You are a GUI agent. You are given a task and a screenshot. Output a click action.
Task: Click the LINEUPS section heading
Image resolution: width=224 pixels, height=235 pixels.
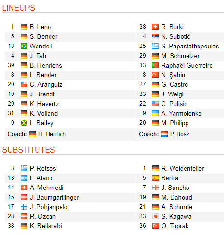(19, 8)
